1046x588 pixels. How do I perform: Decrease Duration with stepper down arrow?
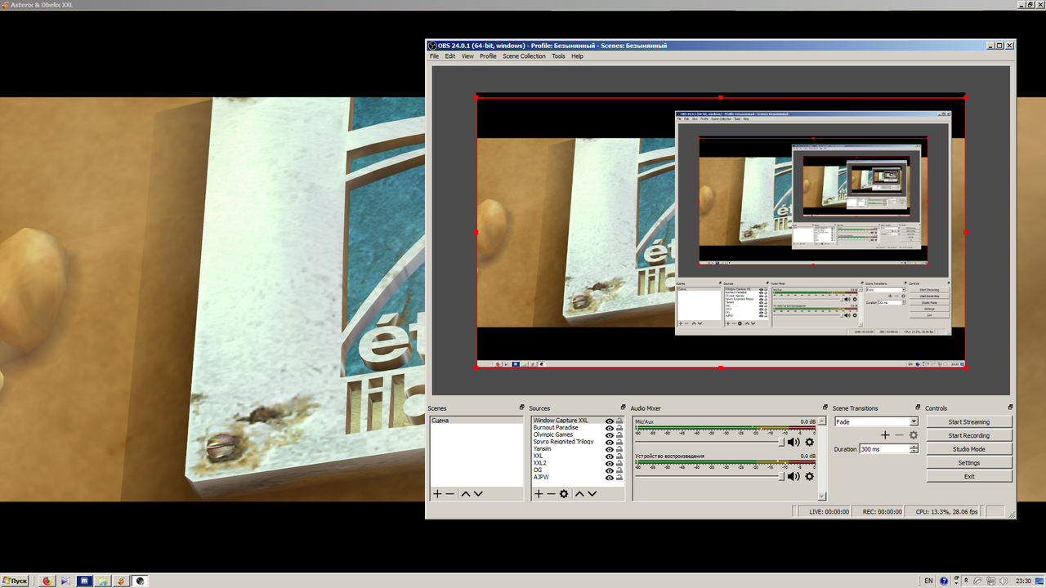[x=914, y=452]
